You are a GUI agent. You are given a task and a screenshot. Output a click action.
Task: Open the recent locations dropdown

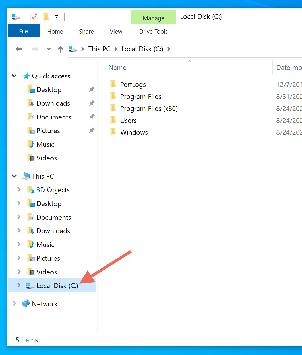(49, 49)
